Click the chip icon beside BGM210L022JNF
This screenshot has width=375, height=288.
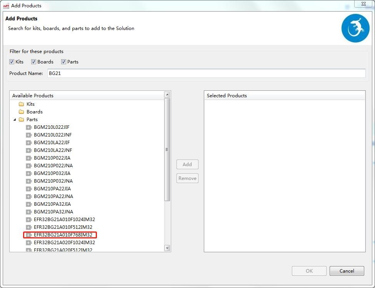click(29, 135)
